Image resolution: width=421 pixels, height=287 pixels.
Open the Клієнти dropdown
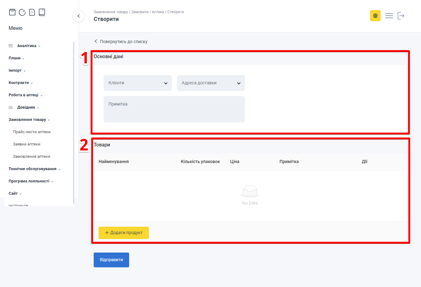click(137, 83)
